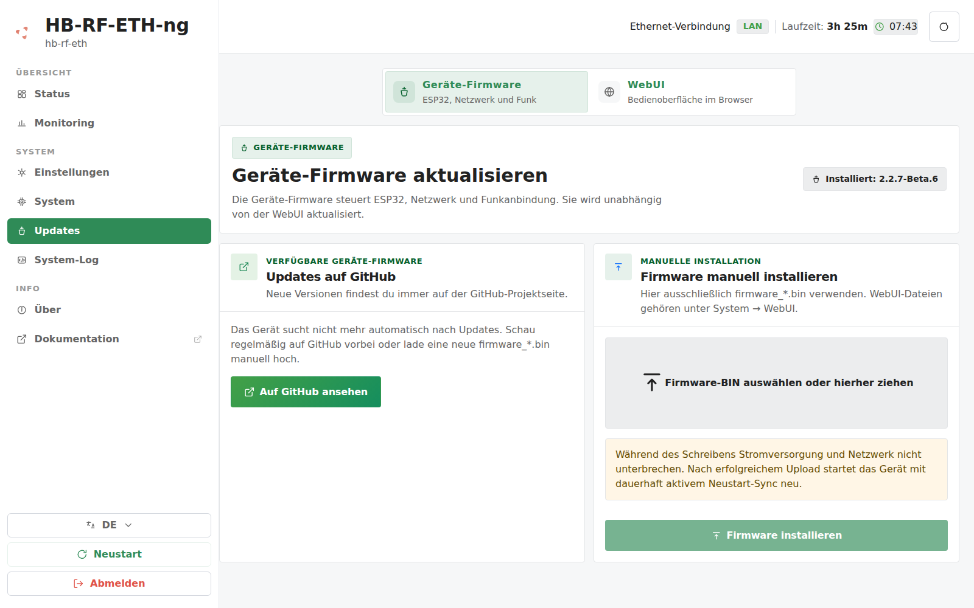Image resolution: width=974 pixels, height=608 pixels.
Task: Switch to the Geräte-Firmware tab
Action: 486,92
